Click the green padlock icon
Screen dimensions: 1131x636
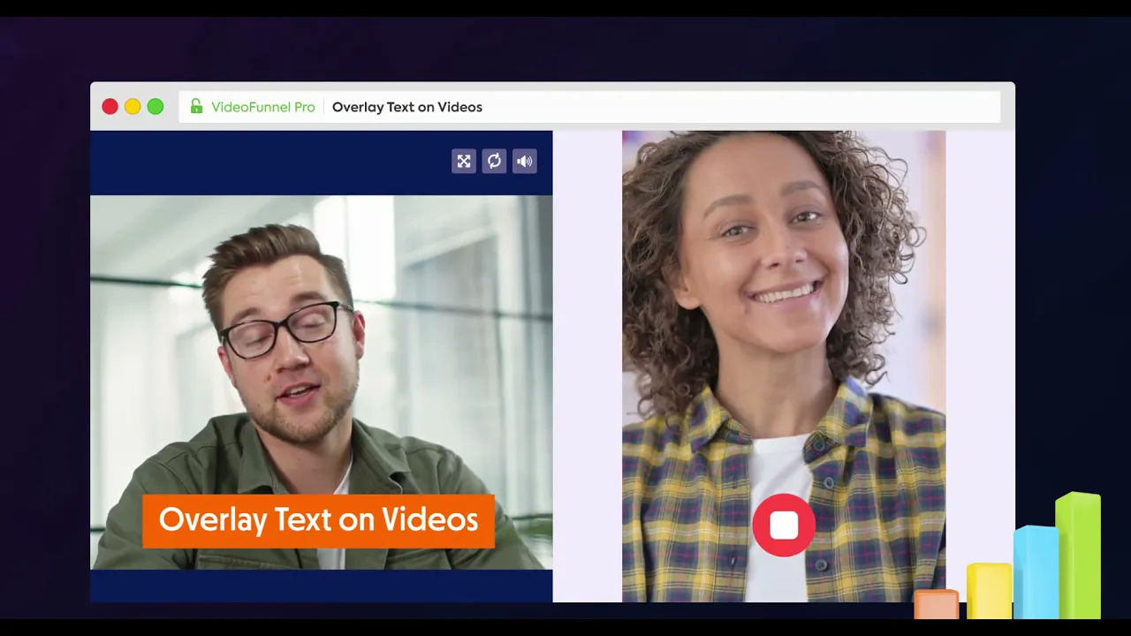[x=196, y=107]
